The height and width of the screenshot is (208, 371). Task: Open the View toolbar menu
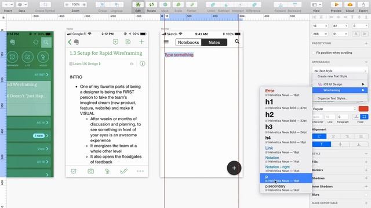pos(317,5)
